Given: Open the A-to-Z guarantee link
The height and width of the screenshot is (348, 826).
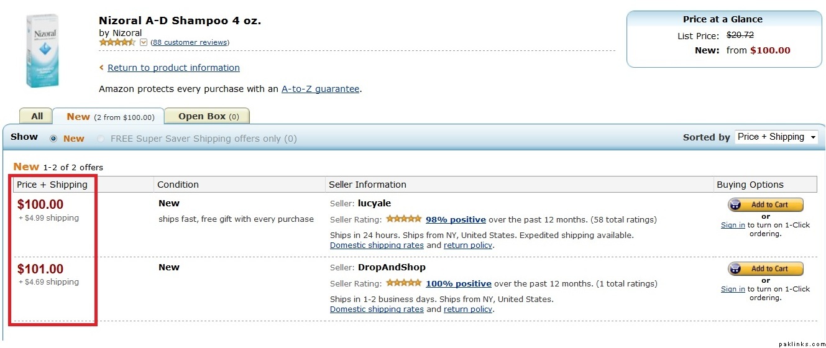Looking at the screenshot, I should [320, 89].
